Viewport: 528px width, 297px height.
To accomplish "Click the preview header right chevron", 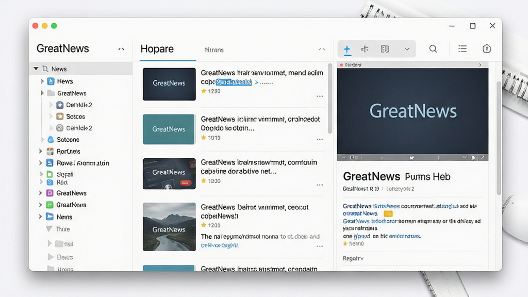I will [480, 65].
